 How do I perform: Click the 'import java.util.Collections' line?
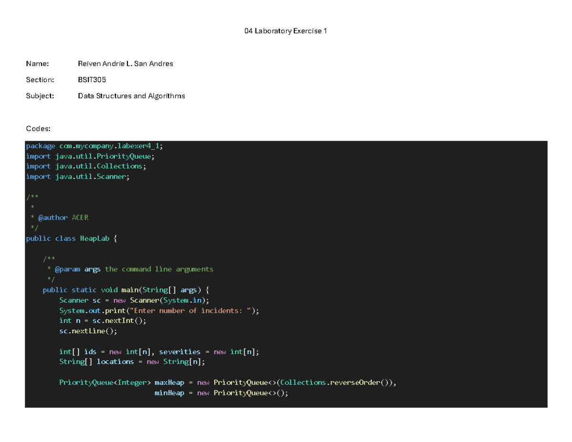point(86,166)
